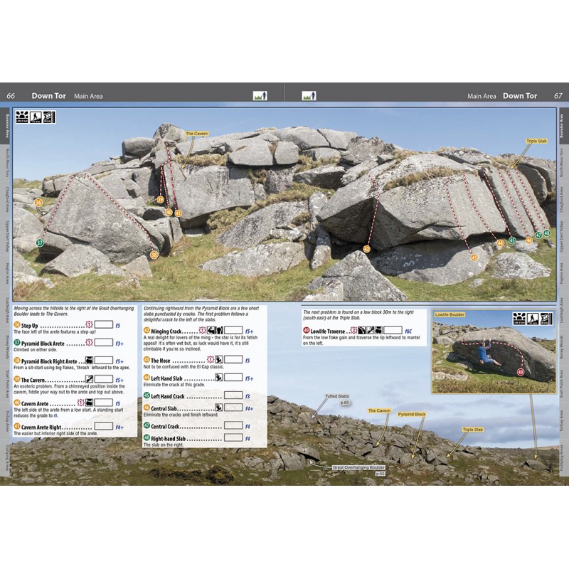Click the walking icon in the Lowlife Boulder photo
The image size is (569, 569).
(533, 318)
